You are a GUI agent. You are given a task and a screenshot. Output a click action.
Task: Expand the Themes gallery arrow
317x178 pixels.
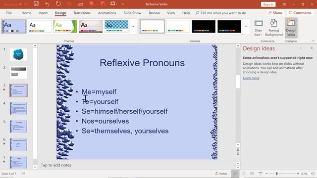[x=133, y=26]
